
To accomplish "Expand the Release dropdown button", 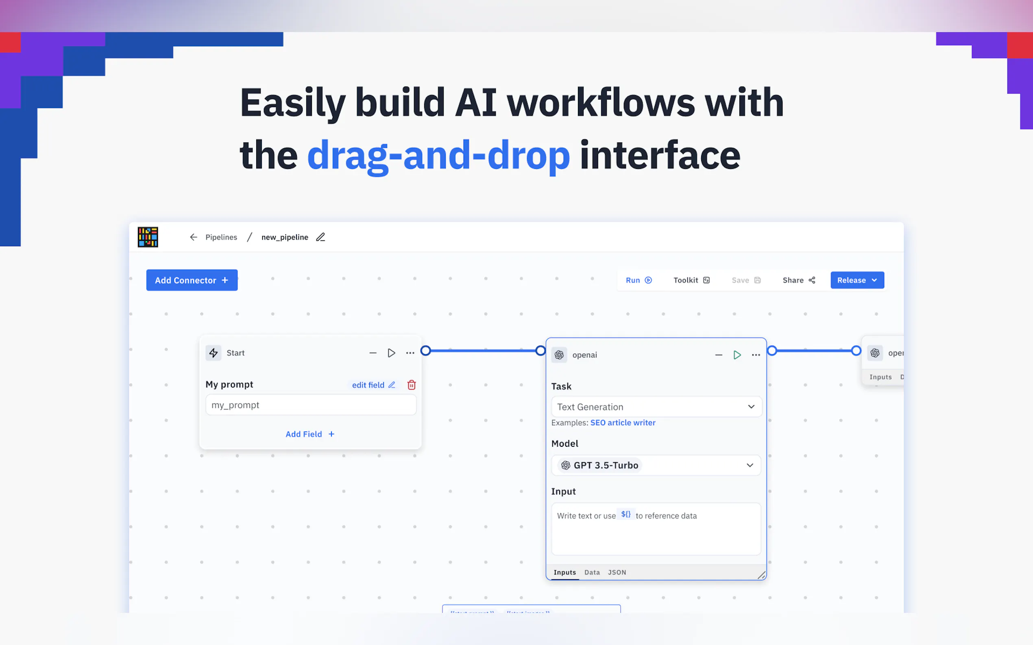I will coord(856,280).
